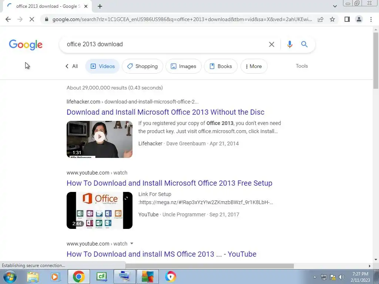Go to the Google homepage logo
The width and height of the screenshot is (379, 284).
26,45
